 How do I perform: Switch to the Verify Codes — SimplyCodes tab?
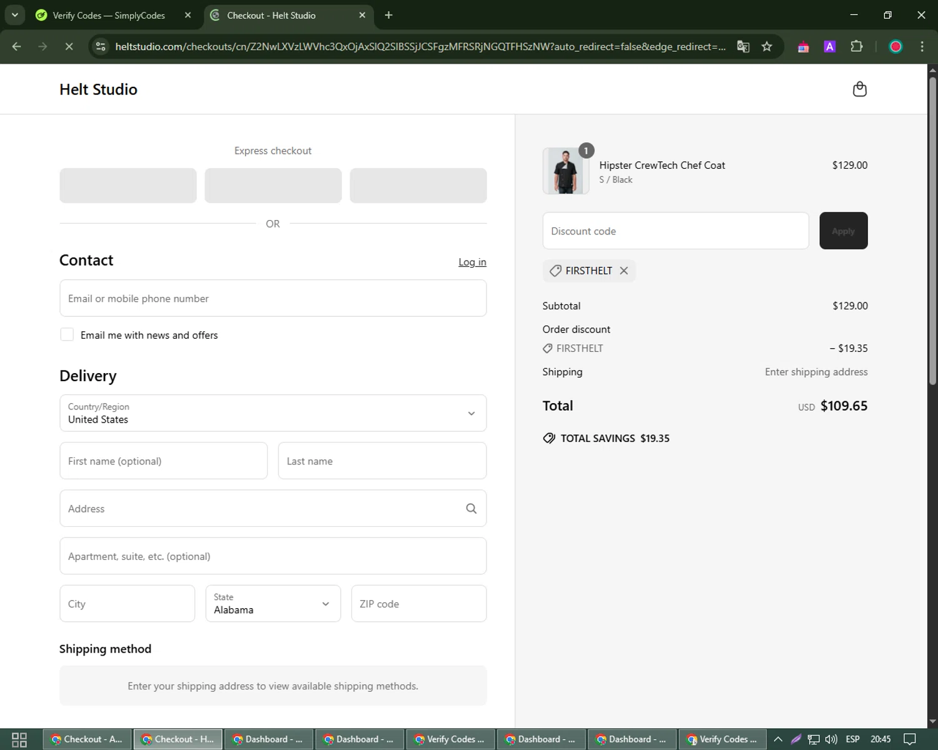point(109,15)
